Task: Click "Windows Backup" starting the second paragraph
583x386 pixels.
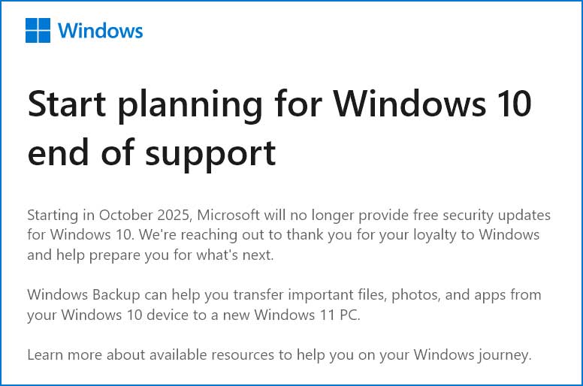Action: (x=74, y=294)
